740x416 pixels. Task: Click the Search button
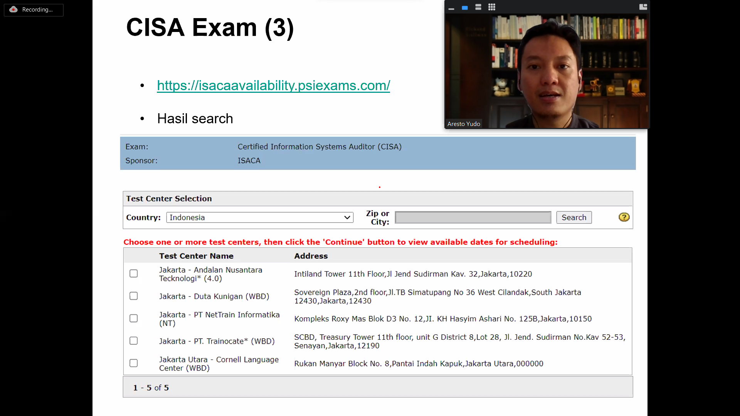(x=573, y=218)
